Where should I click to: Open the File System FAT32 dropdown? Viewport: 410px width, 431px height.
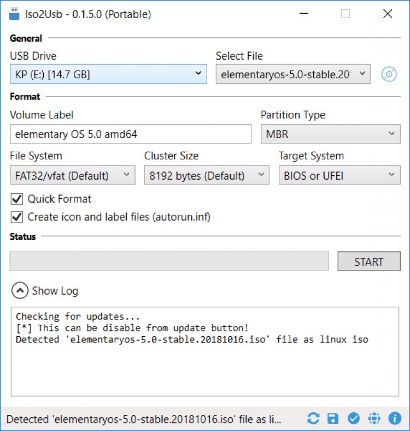coord(72,176)
